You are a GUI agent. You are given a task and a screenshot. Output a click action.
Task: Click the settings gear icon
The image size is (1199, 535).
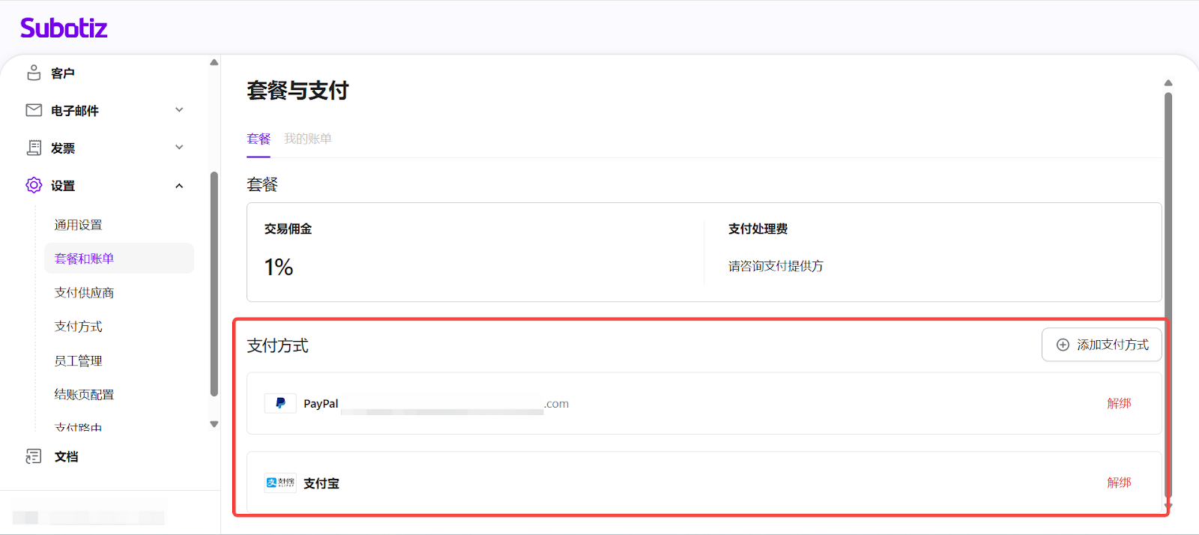point(34,185)
